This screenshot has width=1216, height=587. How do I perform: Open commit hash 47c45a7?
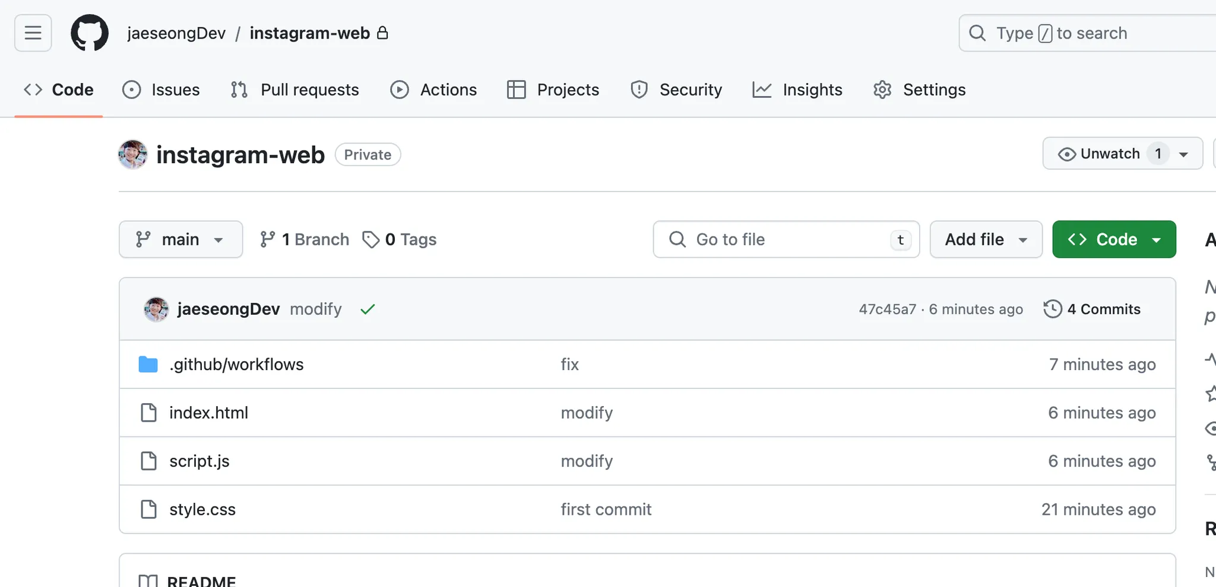888,310
